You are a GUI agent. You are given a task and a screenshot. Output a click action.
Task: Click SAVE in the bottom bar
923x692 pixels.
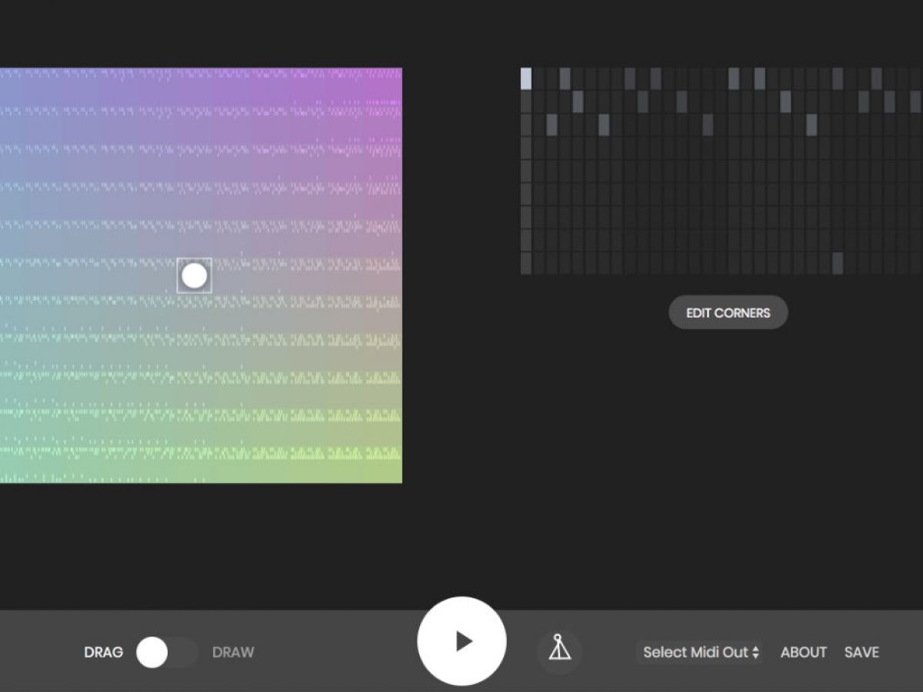861,653
